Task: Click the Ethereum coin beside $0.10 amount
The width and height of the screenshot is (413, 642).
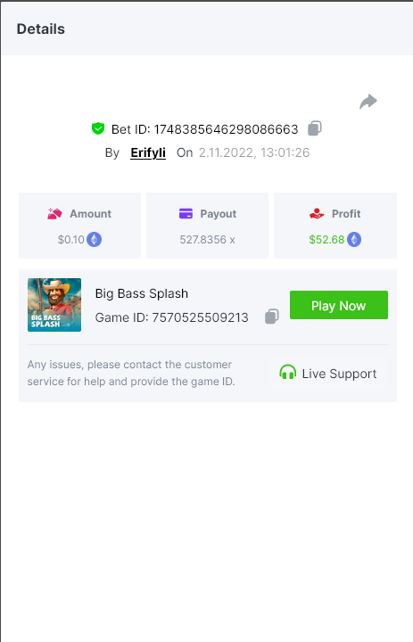Action: [x=95, y=240]
